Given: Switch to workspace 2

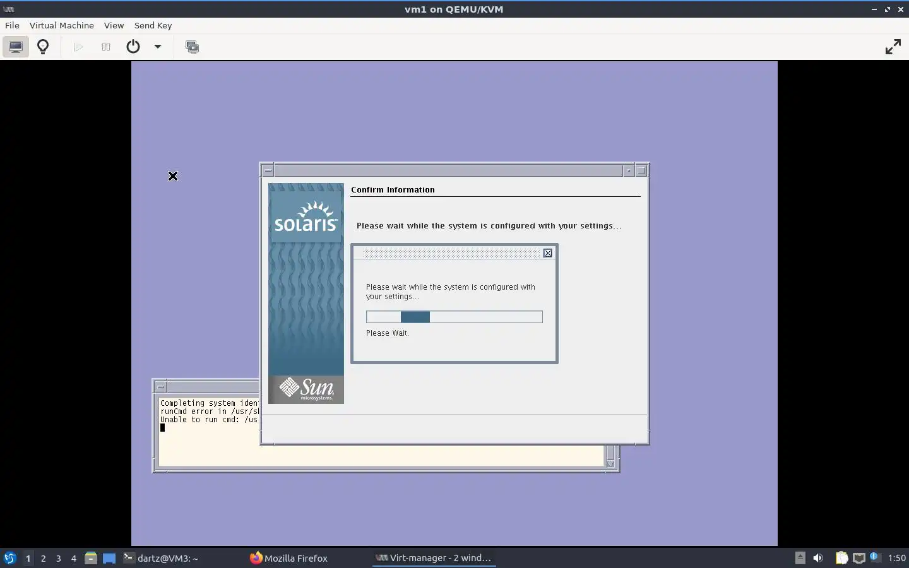Looking at the screenshot, I should pyautogui.click(x=43, y=558).
